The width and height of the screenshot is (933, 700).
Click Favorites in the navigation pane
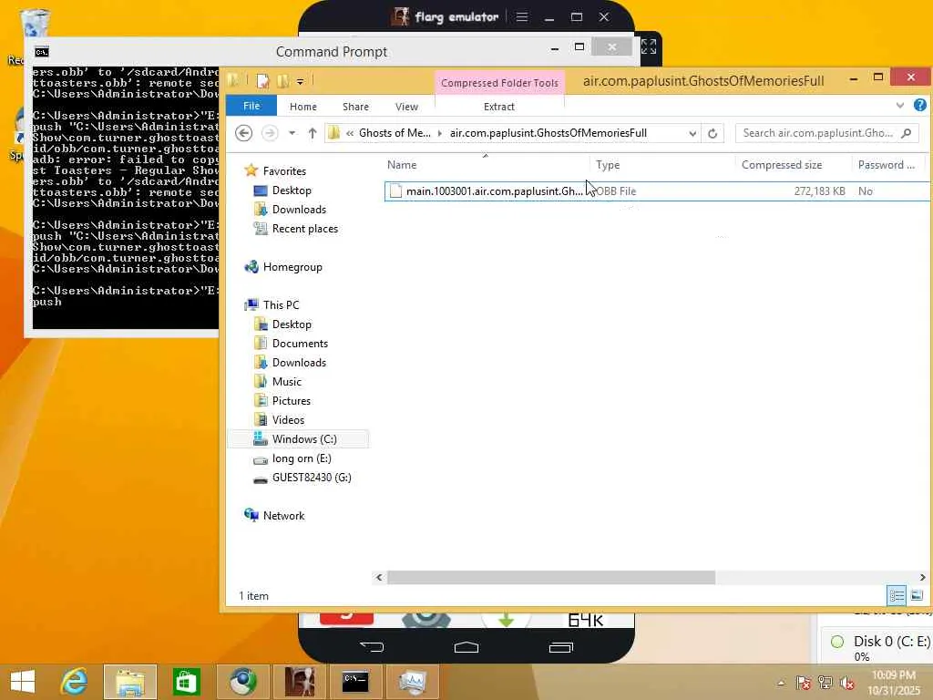(x=284, y=170)
